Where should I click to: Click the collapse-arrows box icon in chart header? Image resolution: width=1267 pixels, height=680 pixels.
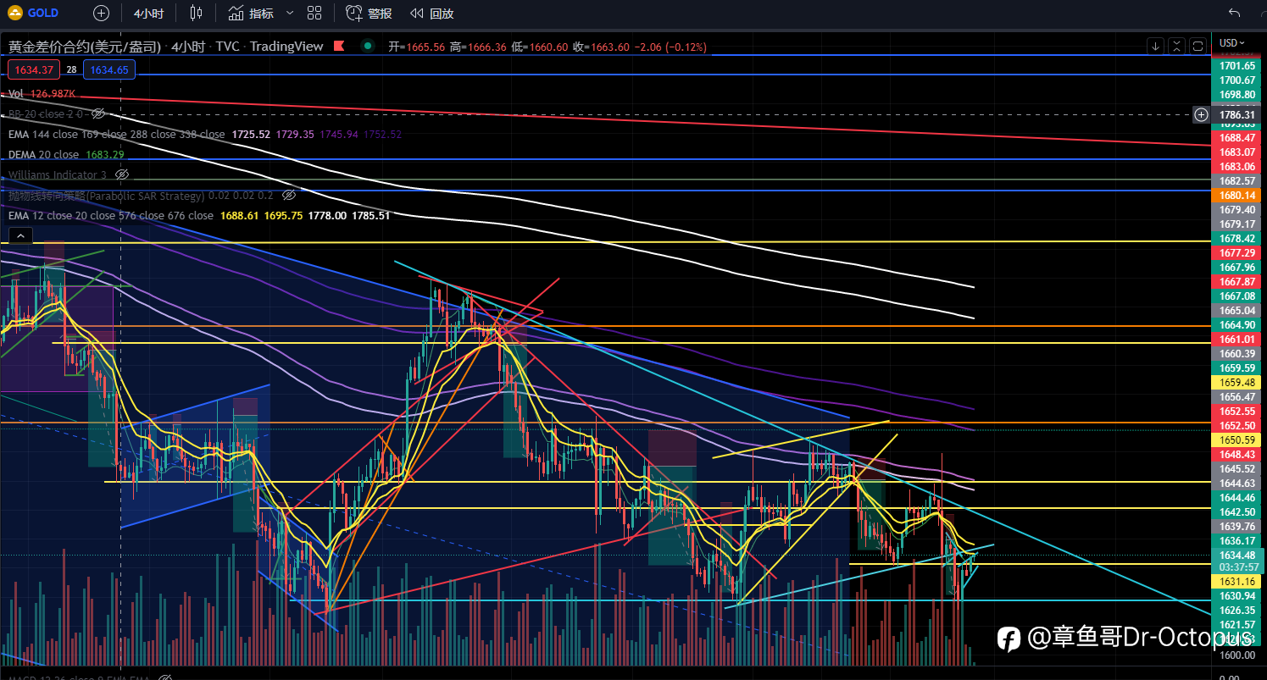coord(1176,46)
